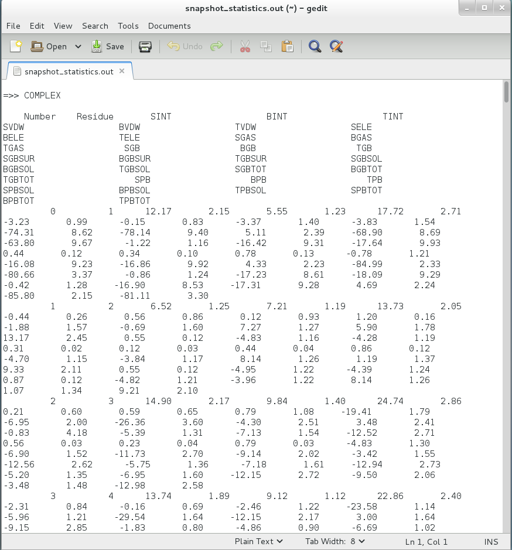Open the Plain Text language dropdown
The width and height of the screenshot is (512, 550).
pyautogui.click(x=259, y=541)
